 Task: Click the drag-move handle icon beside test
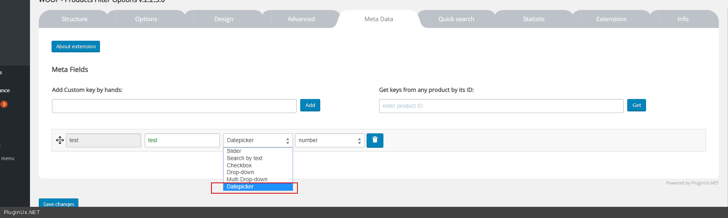(60, 140)
